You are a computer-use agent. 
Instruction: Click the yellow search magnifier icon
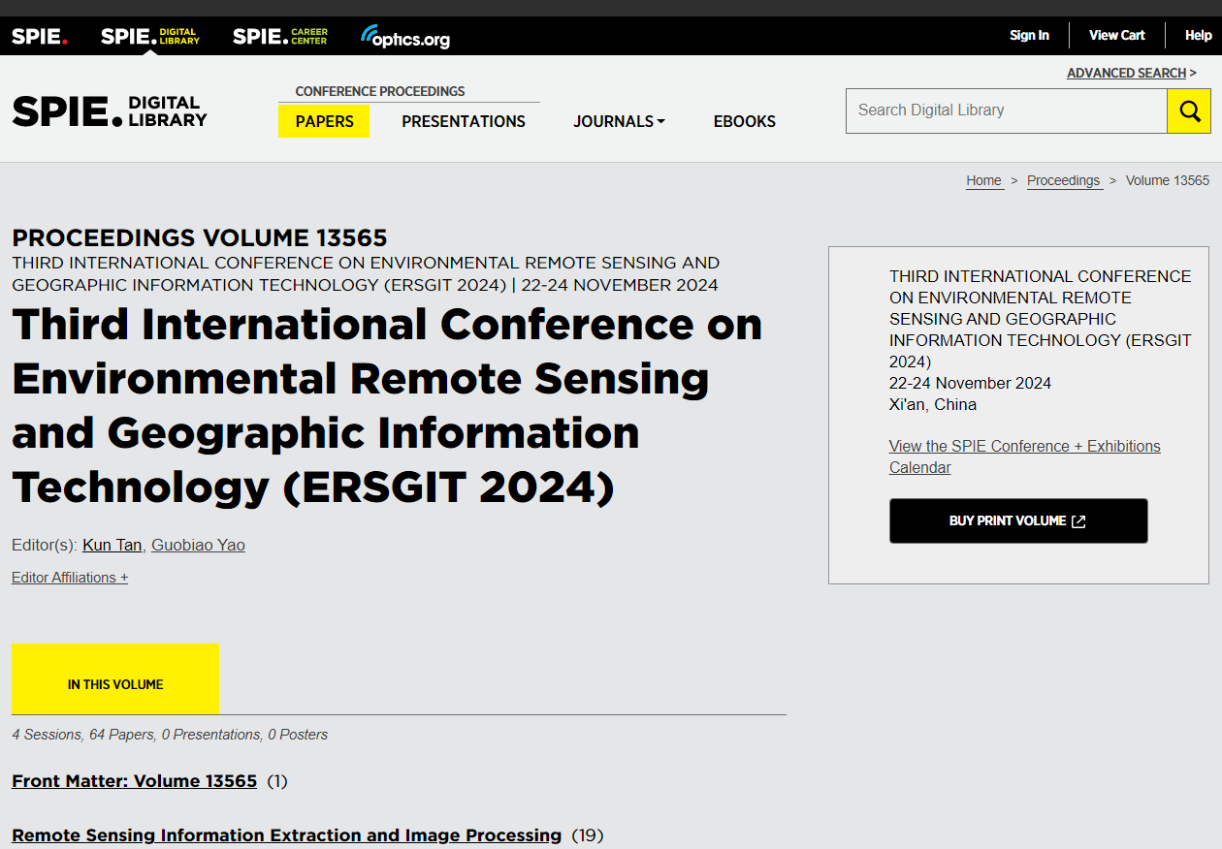(x=1189, y=110)
